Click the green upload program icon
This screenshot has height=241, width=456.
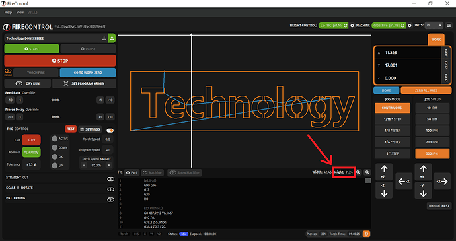tap(112, 38)
